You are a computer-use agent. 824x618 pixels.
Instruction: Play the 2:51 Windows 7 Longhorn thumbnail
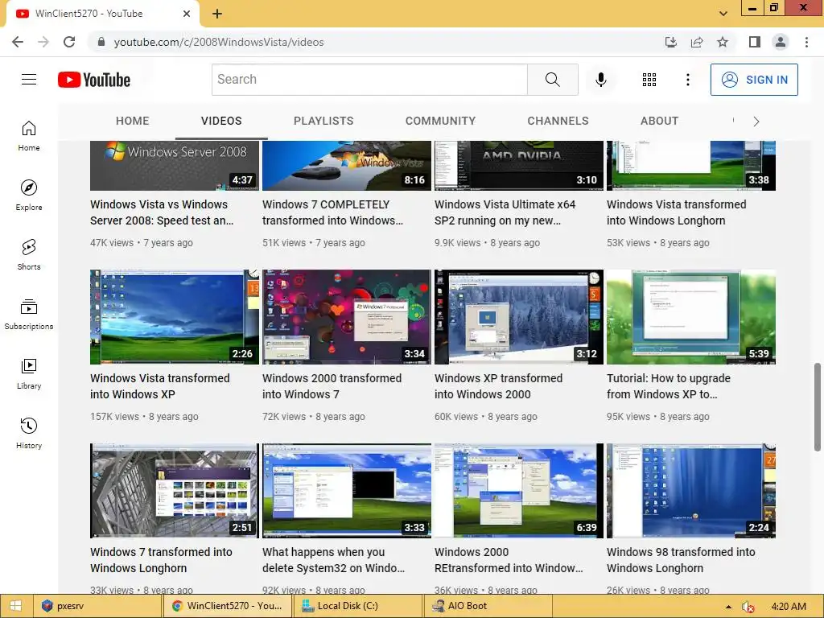175,491
